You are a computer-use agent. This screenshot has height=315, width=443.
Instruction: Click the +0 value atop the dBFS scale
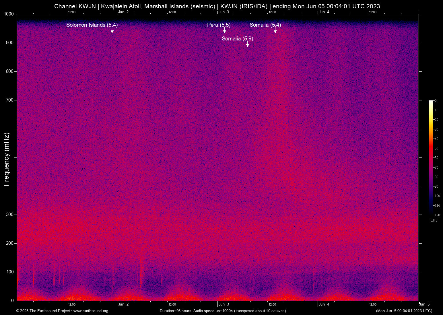434,100
